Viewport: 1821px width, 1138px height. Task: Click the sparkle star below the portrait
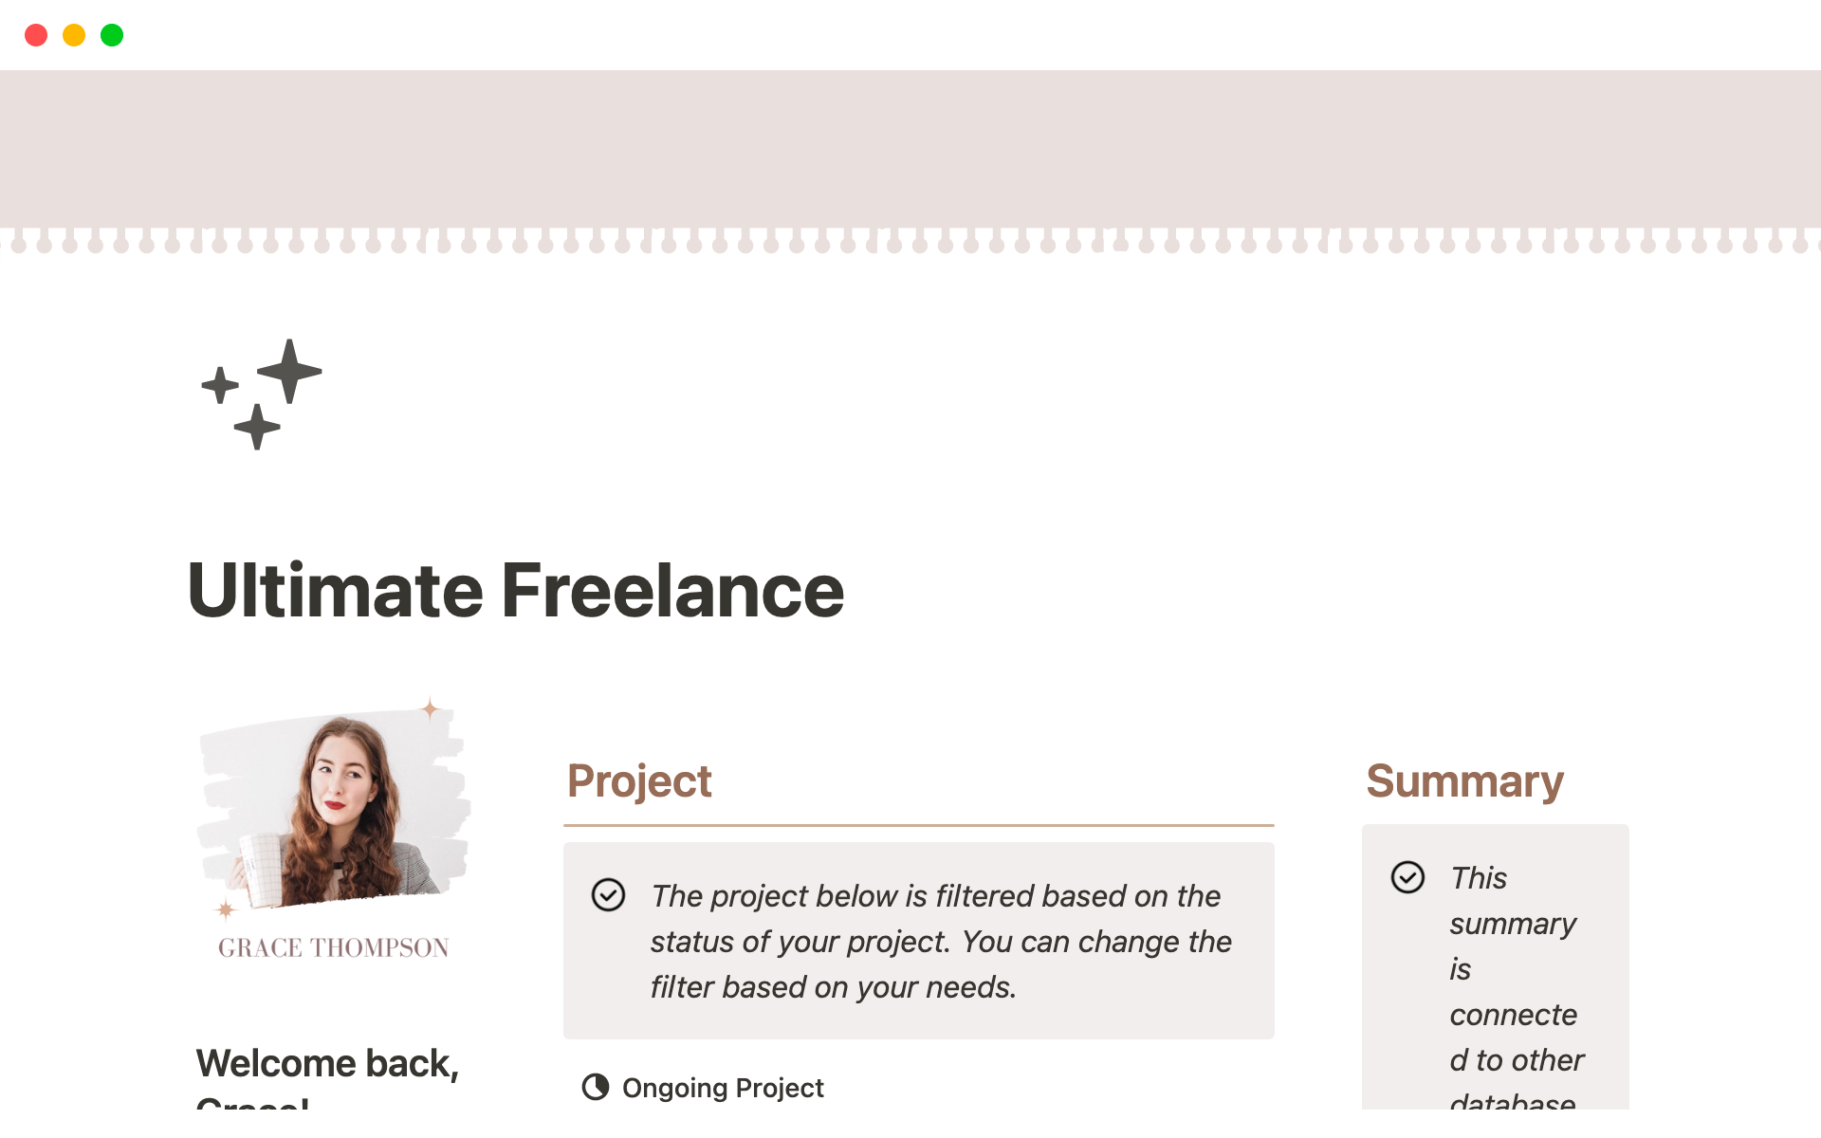pyautogui.click(x=226, y=909)
